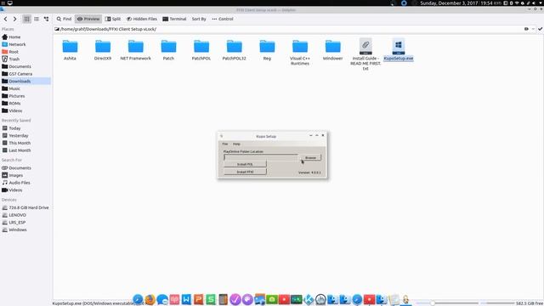Screen dimensions: 544x306
Task: Switch to icons view mode
Action: tap(26, 19)
